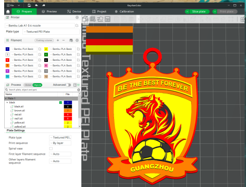
Task: Remove a filament with the minus icon
Action: point(64,41)
